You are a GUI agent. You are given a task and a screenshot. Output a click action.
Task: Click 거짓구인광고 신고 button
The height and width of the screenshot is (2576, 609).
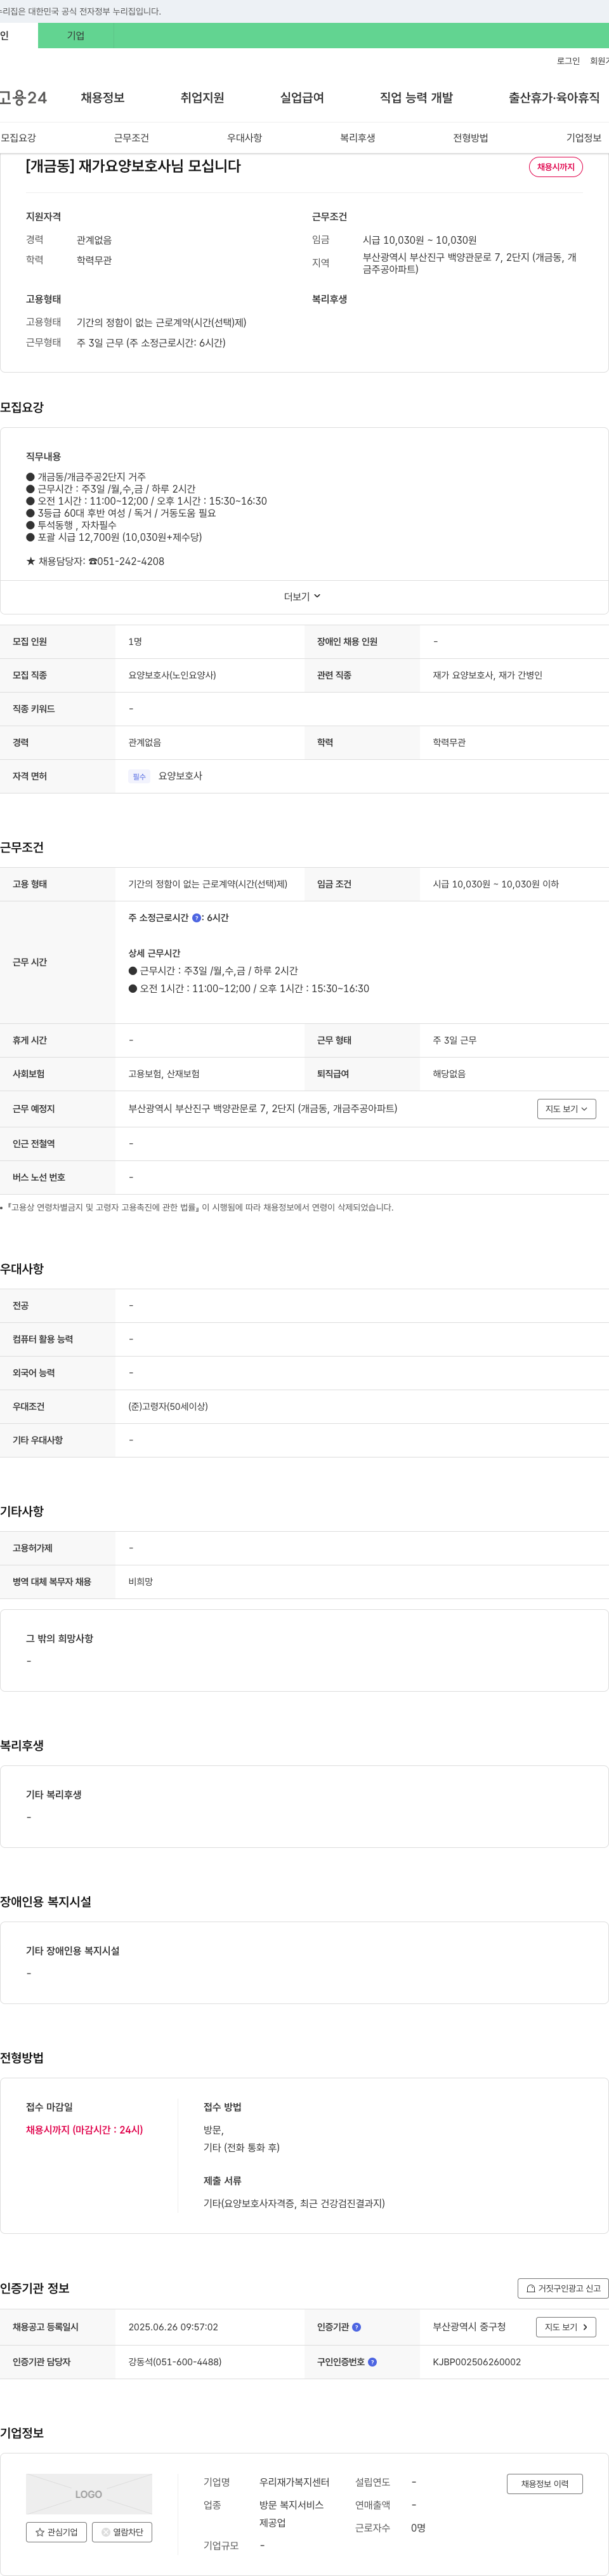tap(563, 2288)
